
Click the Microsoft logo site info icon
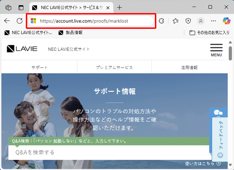pyautogui.click(x=33, y=21)
